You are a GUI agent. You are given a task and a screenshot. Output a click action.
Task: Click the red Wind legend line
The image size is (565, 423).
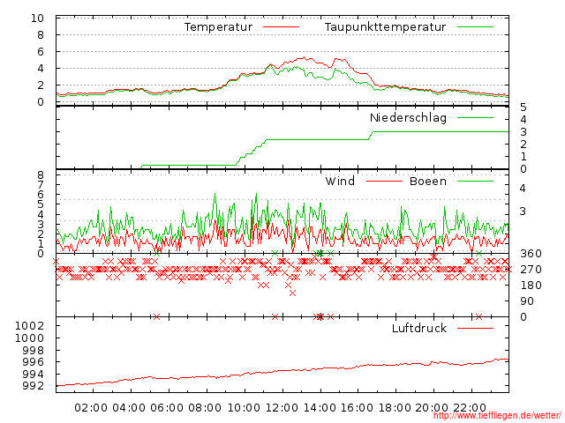[384, 181]
